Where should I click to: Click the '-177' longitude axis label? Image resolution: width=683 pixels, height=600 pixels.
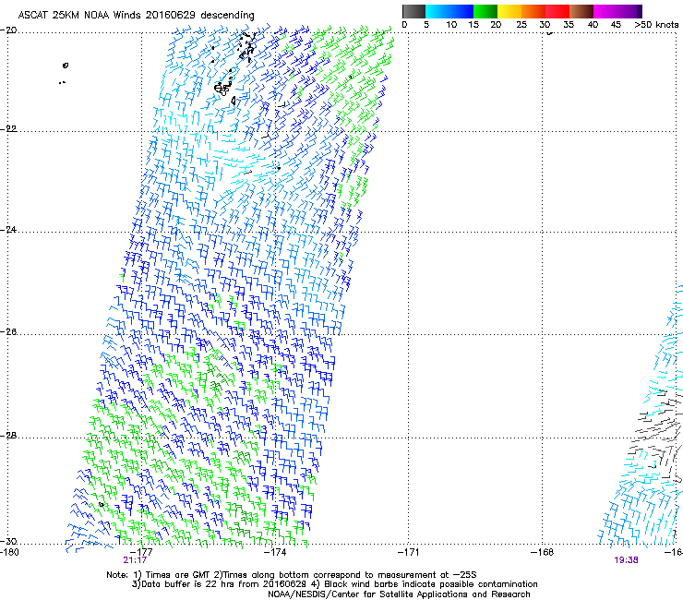(x=141, y=552)
